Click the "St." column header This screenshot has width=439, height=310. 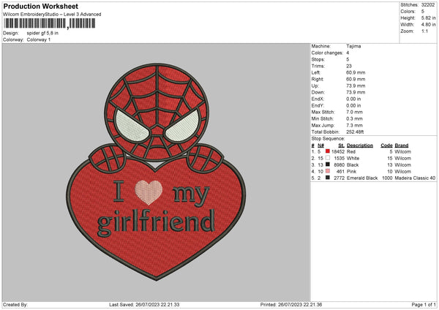pos(341,145)
